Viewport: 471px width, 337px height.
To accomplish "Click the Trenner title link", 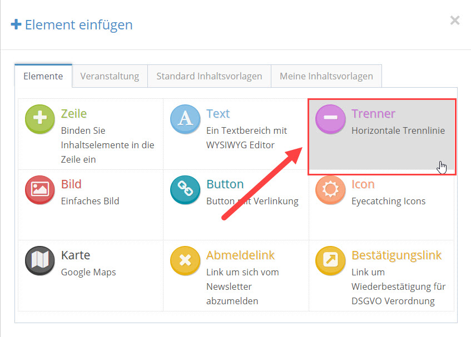I will pyautogui.click(x=373, y=114).
